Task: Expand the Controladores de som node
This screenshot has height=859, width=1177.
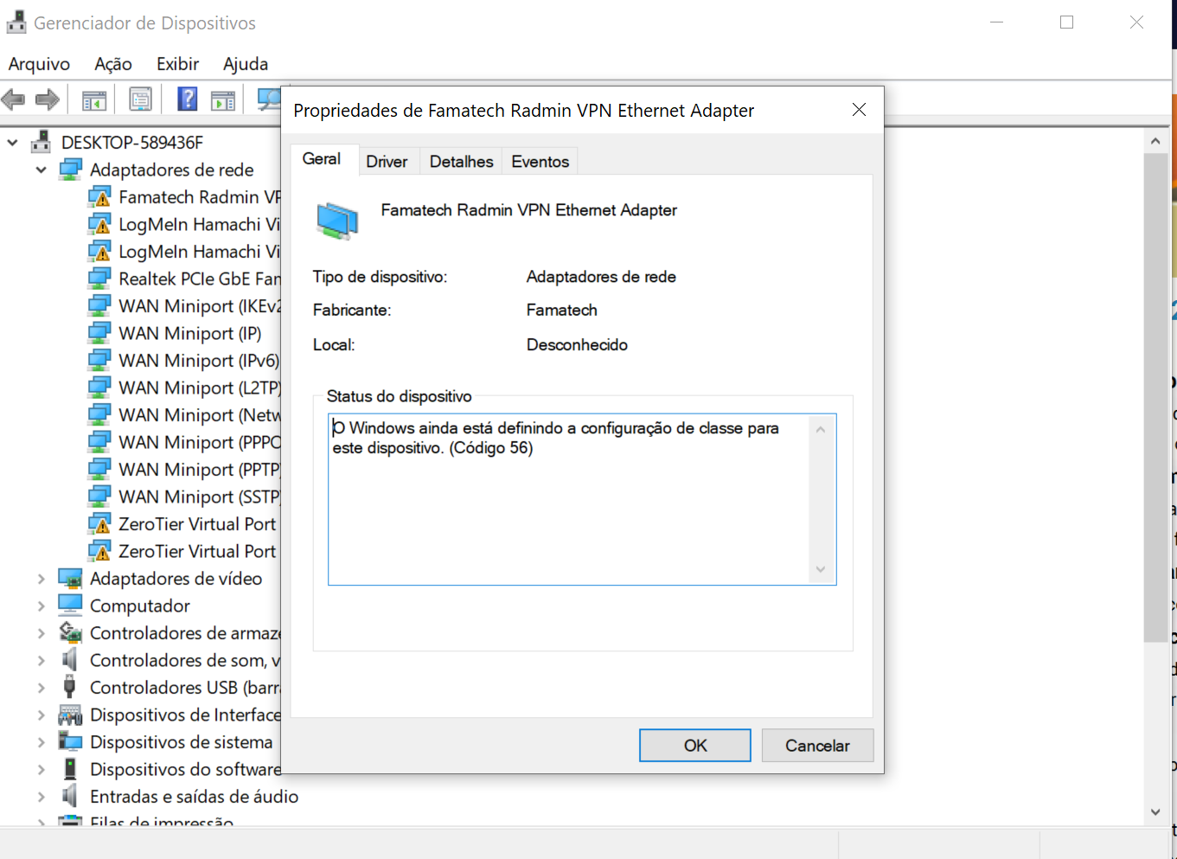Action: point(41,660)
